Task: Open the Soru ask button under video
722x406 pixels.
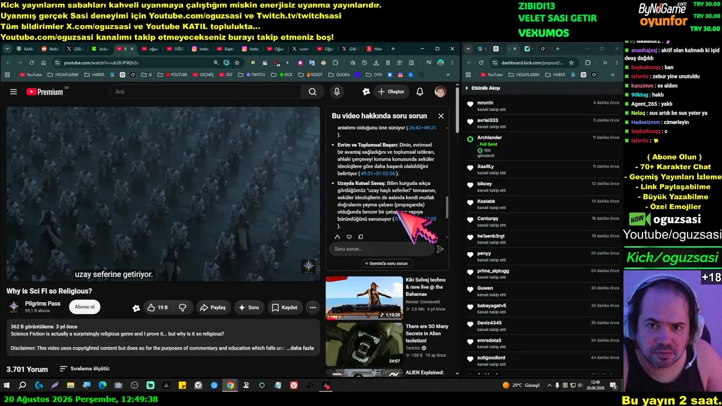Action: [x=249, y=307]
